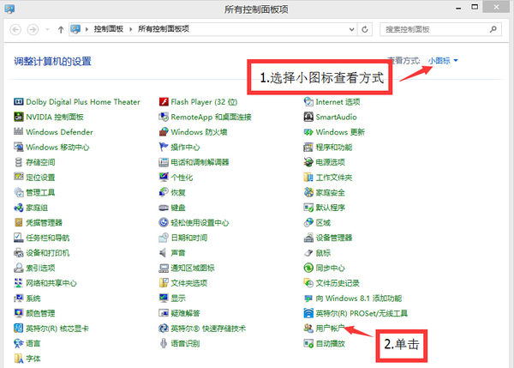Click the control panel title bar icon
514x368 pixels.
pos(9,9)
